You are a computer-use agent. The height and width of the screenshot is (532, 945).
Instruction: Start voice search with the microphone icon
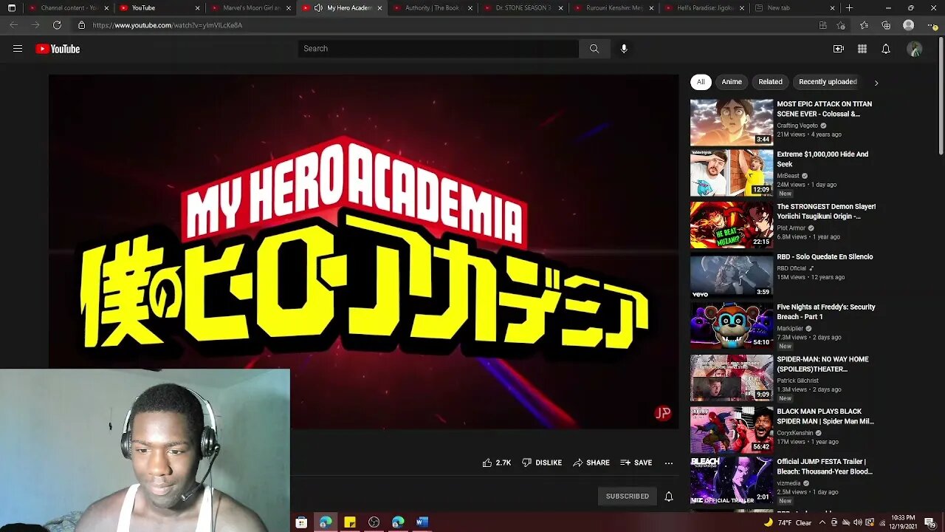coord(624,49)
